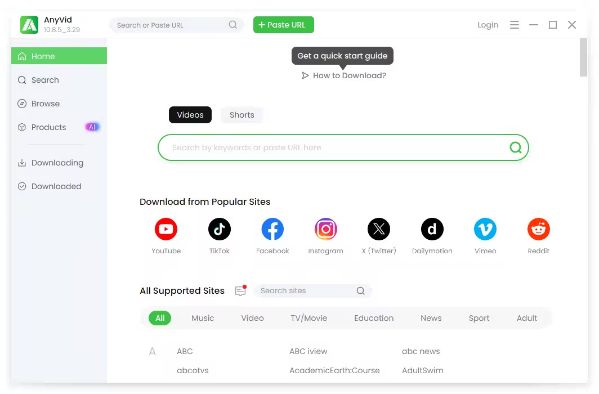Go to Downloading in the sidebar
This screenshot has width=599, height=394.
point(57,163)
